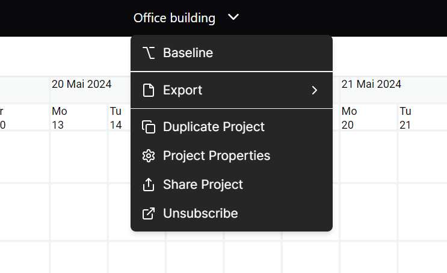
Task: Select Baseline from the menu
Action: point(232,53)
